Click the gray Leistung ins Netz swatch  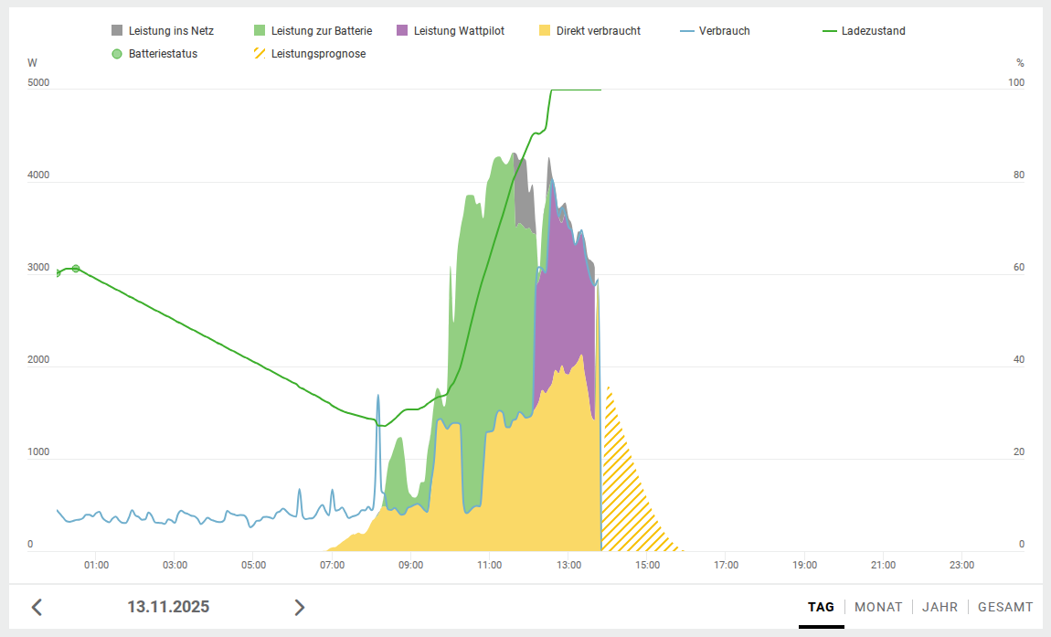[116, 31]
